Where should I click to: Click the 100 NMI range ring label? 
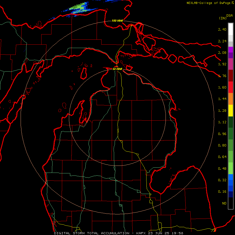click(117, 21)
